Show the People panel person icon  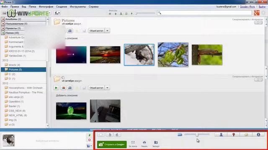pos(221,135)
